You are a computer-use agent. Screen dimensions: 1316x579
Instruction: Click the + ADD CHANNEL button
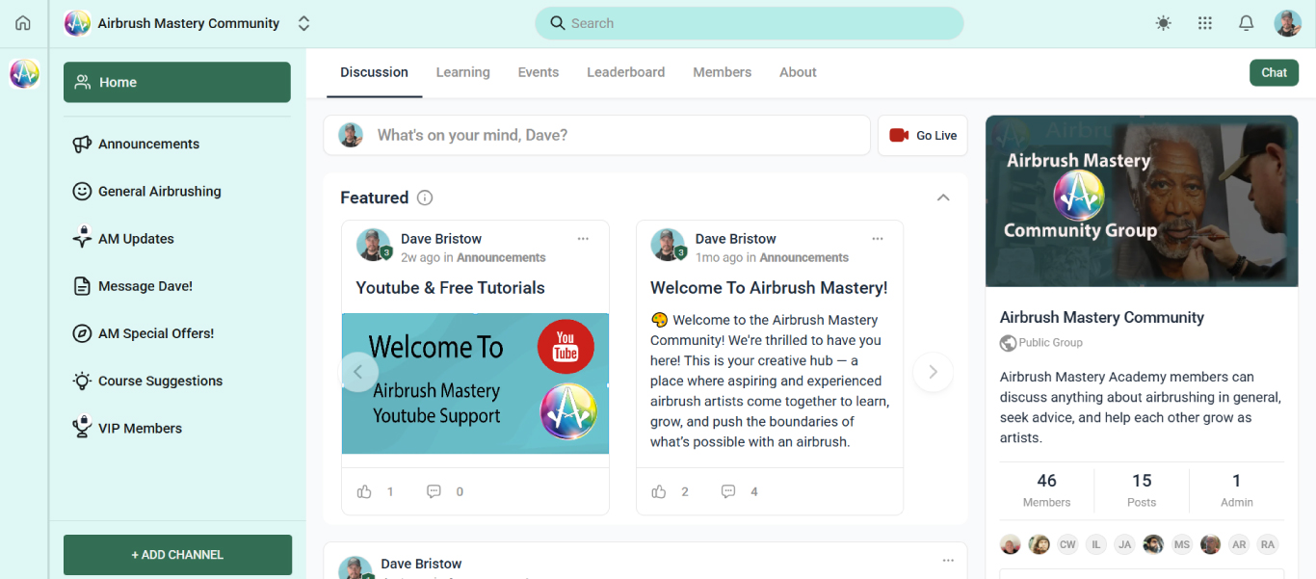coord(177,555)
